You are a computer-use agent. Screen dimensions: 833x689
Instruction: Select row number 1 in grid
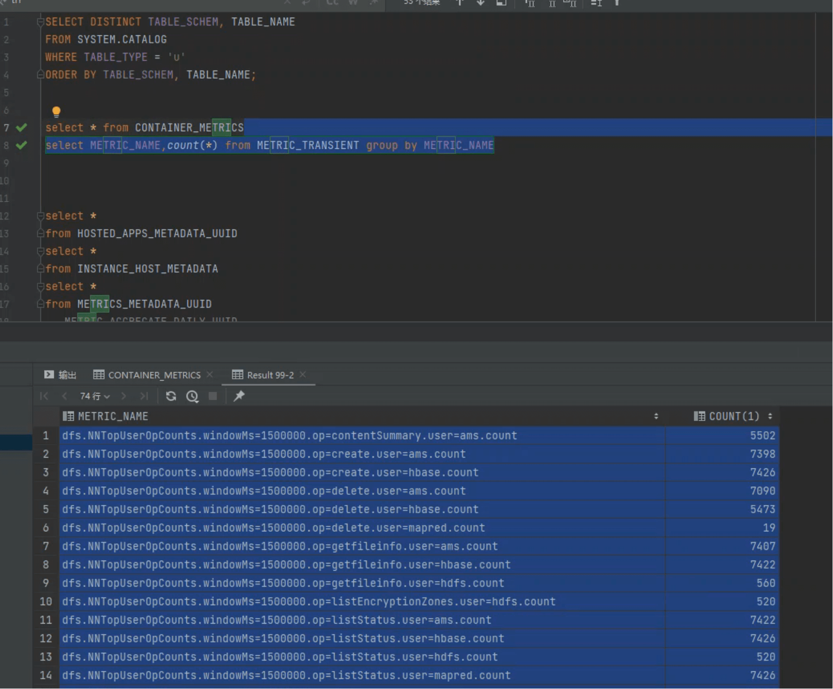click(45, 435)
